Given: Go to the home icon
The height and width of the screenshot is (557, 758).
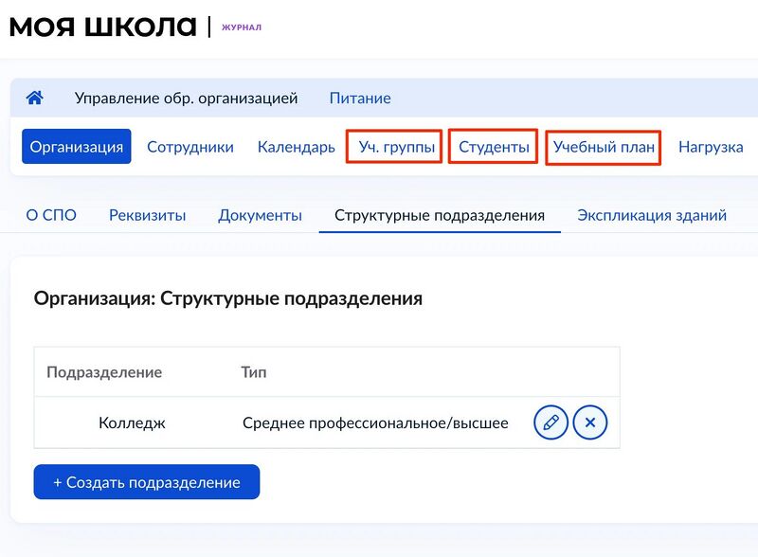Looking at the screenshot, I should (x=34, y=98).
